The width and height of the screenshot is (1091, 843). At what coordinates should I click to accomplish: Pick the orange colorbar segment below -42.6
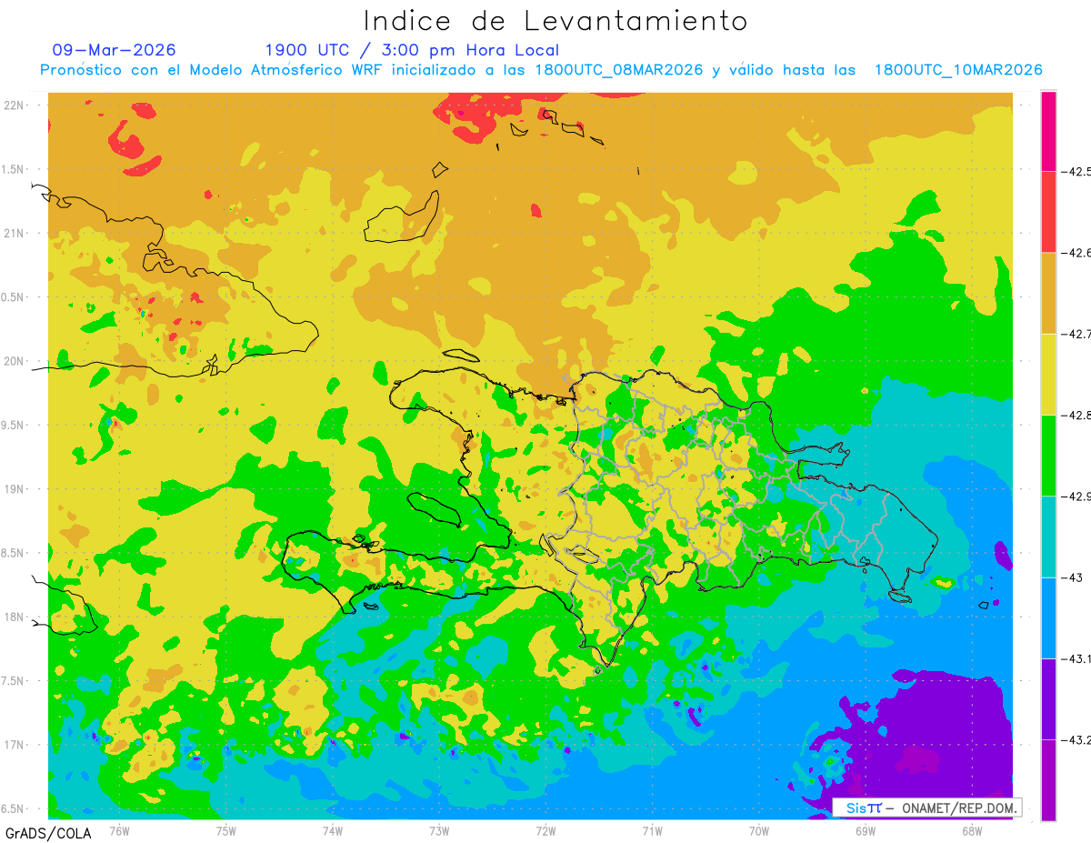pyautogui.click(x=1048, y=293)
